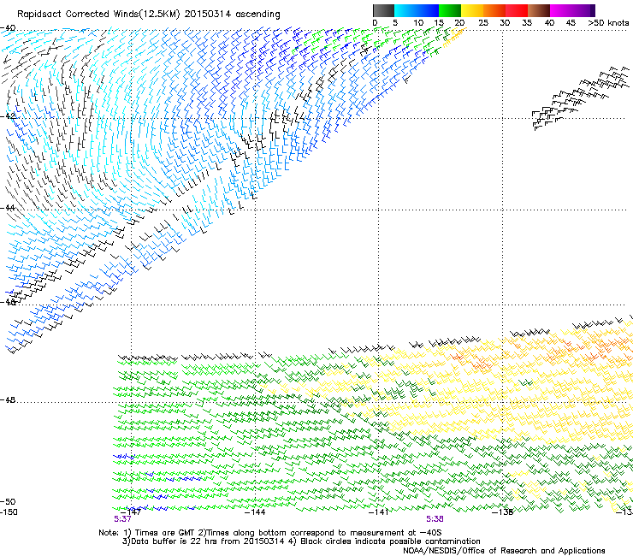Click the red 30-35 knots legend color

tap(517, 10)
